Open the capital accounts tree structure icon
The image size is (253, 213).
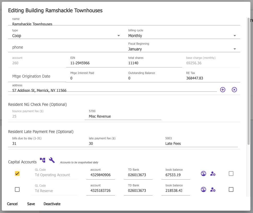click(x=43, y=160)
